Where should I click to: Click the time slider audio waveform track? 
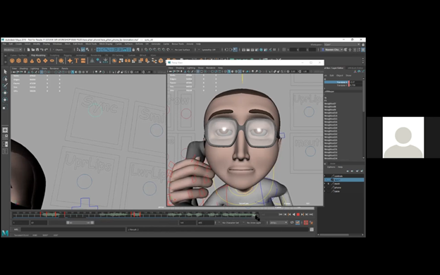135,214
